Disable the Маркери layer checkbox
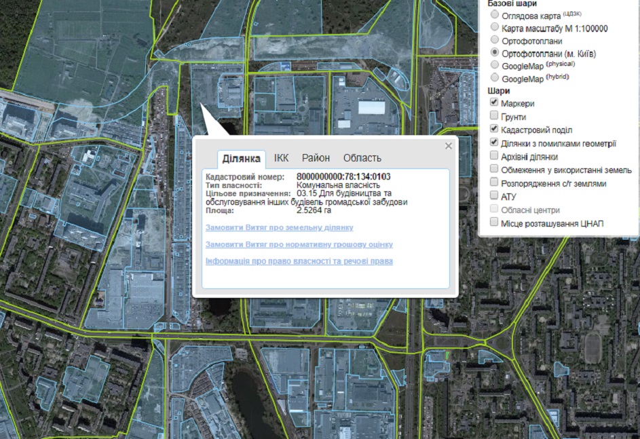This screenshot has height=439, width=640. [x=495, y=103]
